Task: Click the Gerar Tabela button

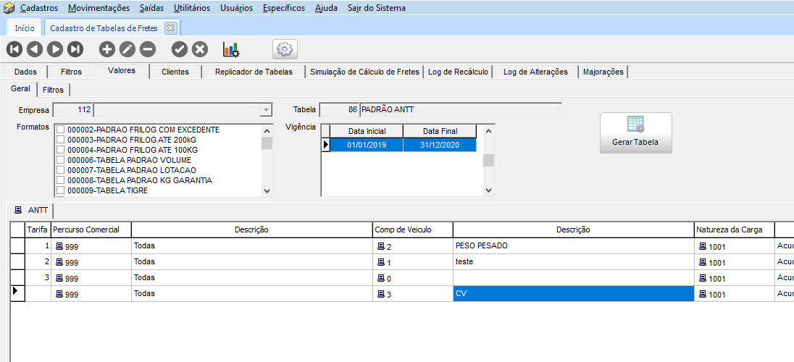Action: (x=635, y=132)
